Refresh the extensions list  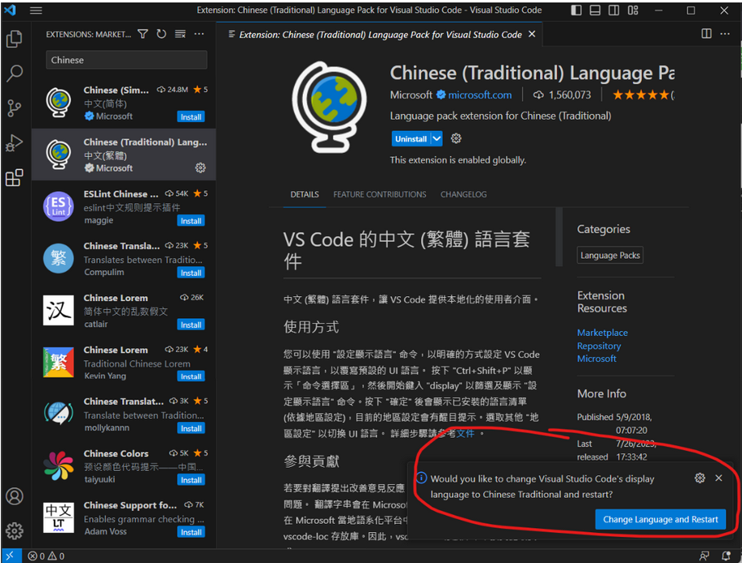coord(161,34)
